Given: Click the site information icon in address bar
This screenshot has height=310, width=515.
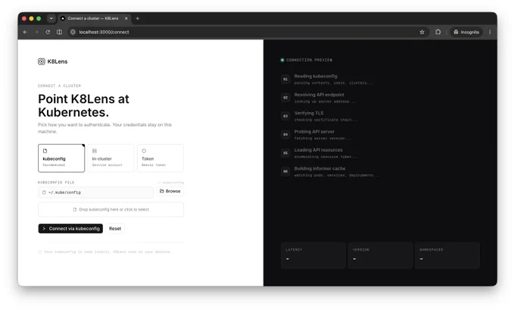Looking at the screenshot, I should coord(73,32).
